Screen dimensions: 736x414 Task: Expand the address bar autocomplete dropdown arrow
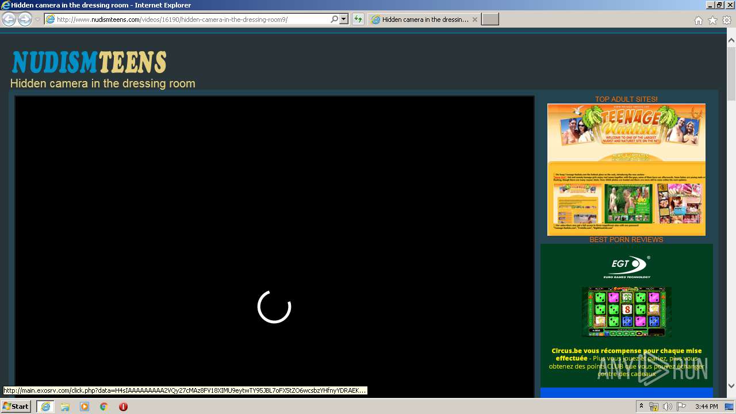tap(344, 20)
